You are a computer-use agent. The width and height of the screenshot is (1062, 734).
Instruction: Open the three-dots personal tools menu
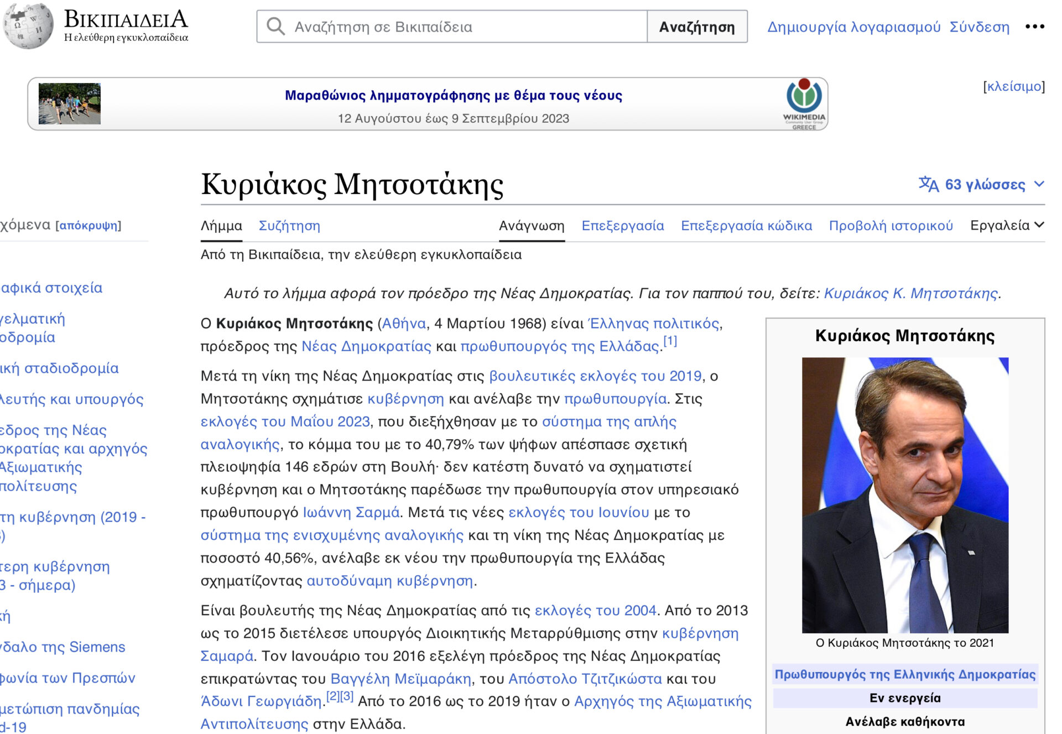(1034, 27)
